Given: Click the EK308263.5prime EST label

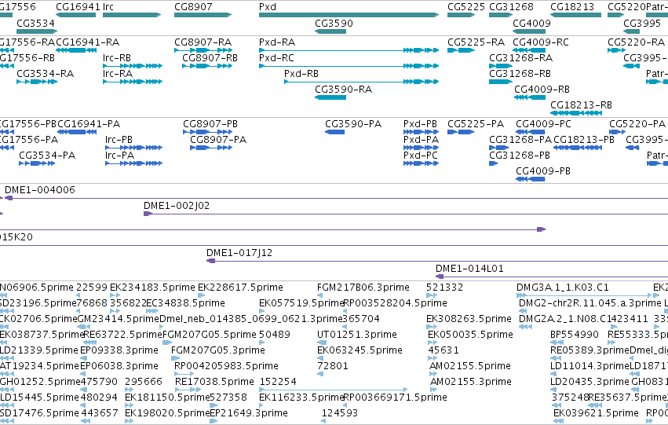Looking at the screenshot, I should 469,319.
